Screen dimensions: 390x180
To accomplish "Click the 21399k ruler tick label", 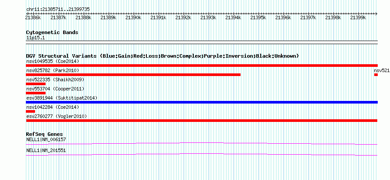I will (x=358, y=17).
